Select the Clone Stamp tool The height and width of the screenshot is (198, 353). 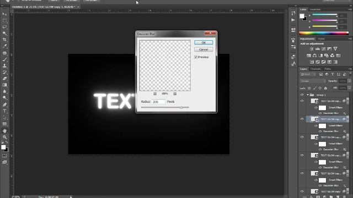(4, 66)
